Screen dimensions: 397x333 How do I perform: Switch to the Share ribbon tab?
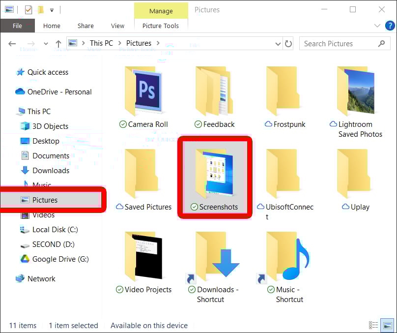(85, 26)
